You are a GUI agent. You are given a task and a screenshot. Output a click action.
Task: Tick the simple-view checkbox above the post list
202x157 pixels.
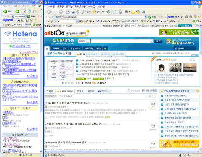129,91
